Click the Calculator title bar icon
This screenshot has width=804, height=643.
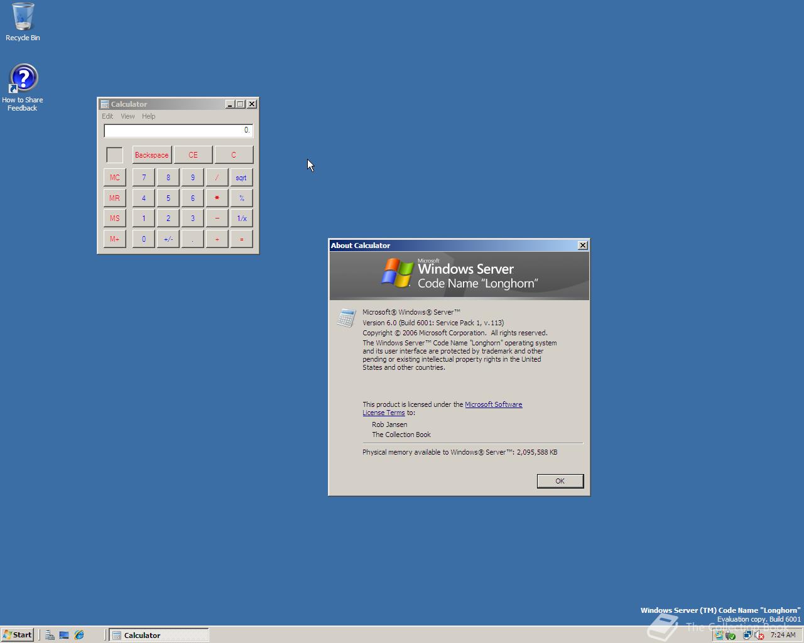[105, 104]
